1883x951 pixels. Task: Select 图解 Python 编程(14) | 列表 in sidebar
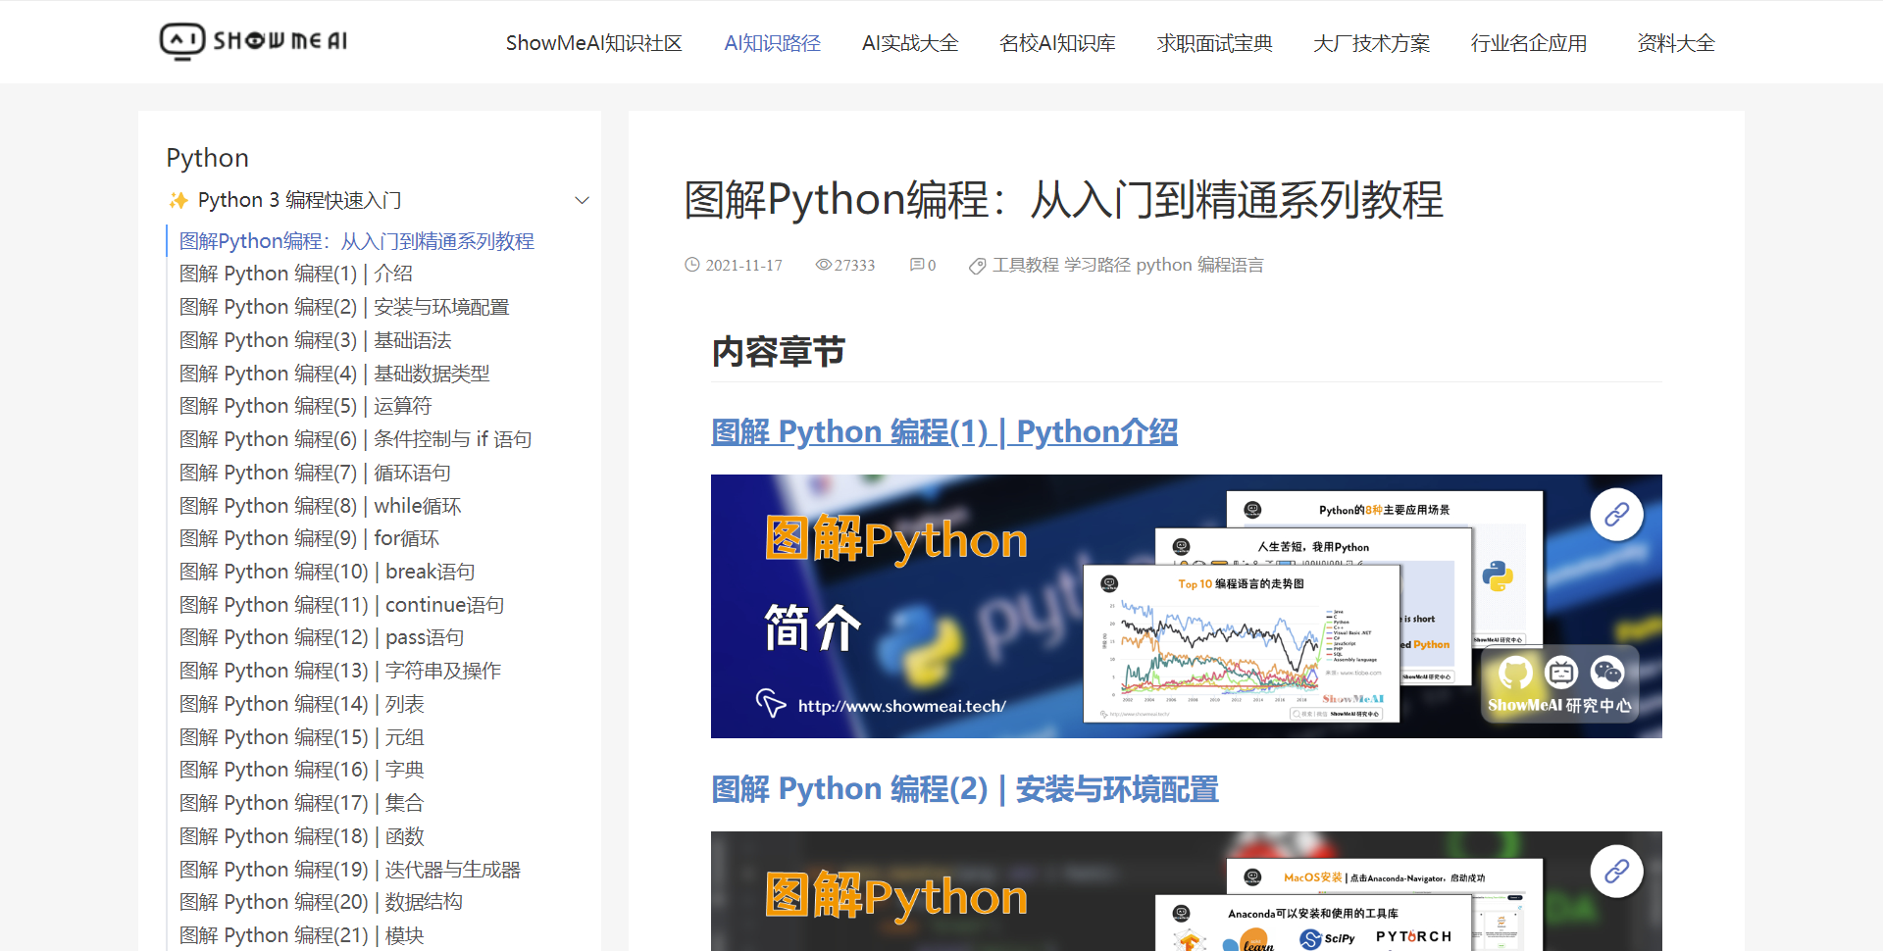[x=301, y=704]
